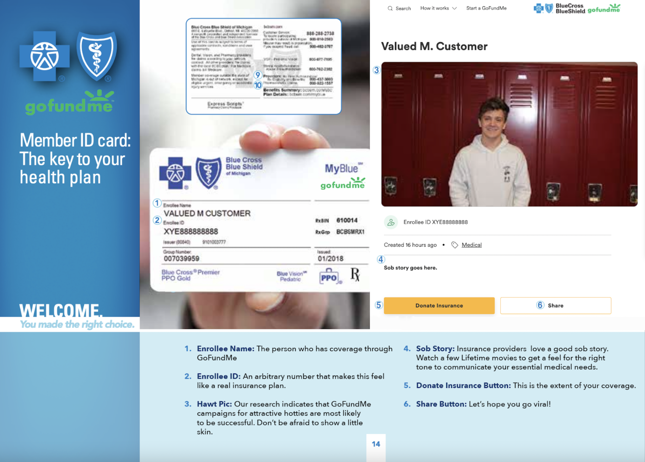Click the tag icon beside Medical
This screenshot has width=645, height=462.
[x=454, y=245]
